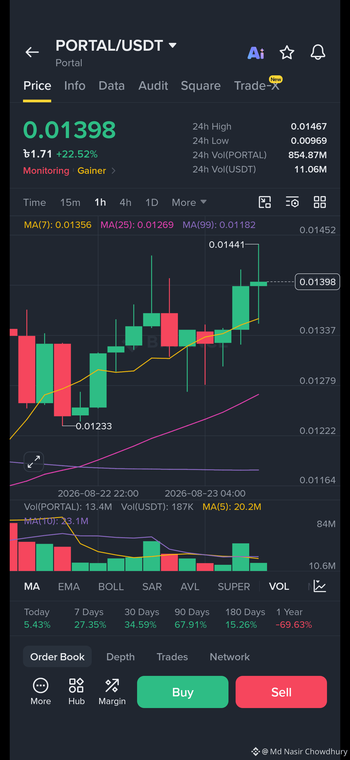
Task: Open the Margin trading icon
Action: pos(112,692)
